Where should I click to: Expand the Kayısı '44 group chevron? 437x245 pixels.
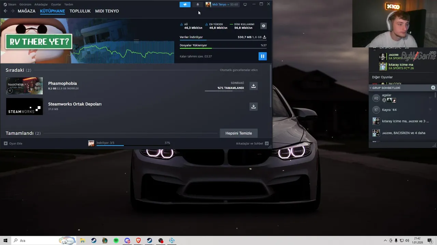pos(430,110)
